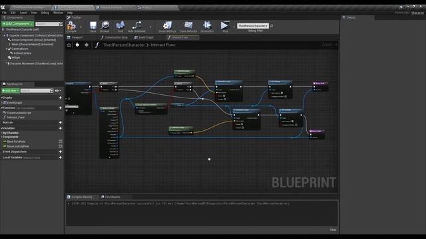Click the magnifier icon beside Debug Filter

[x=272, y=26]
